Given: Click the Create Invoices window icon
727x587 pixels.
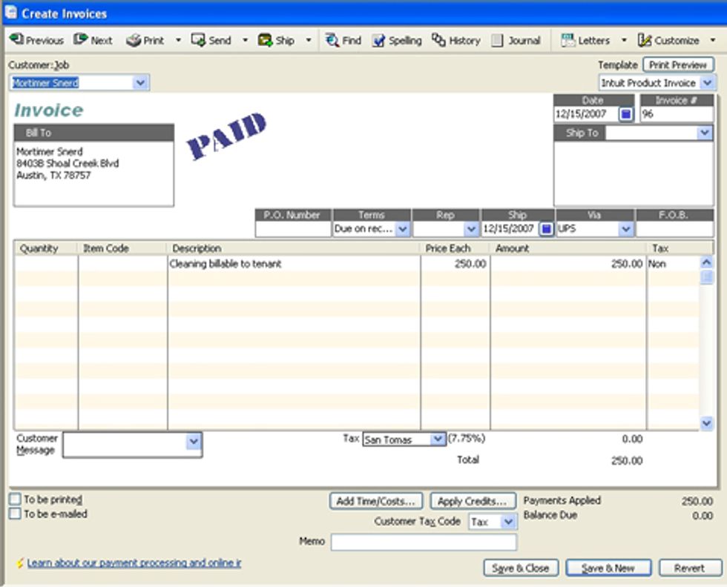Looking at the screenshot, I should click(x=10, y=13).
